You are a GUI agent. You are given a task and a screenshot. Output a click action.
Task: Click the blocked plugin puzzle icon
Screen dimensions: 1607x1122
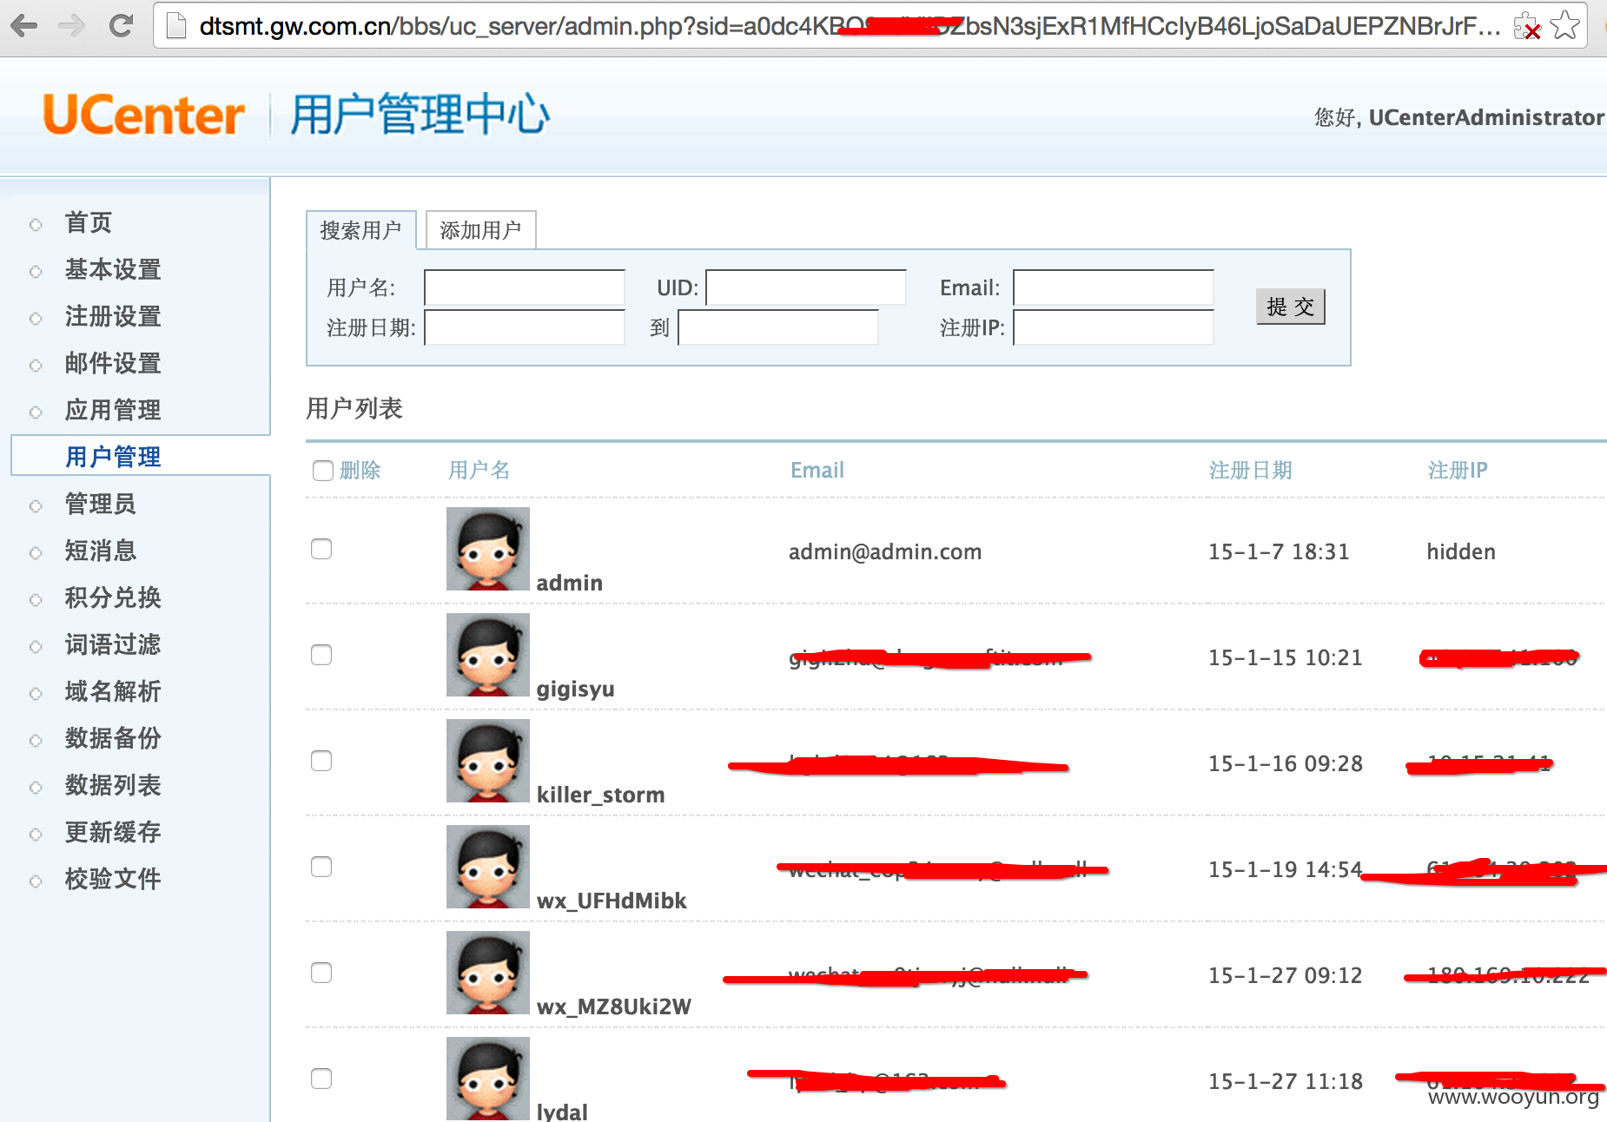1526,27
